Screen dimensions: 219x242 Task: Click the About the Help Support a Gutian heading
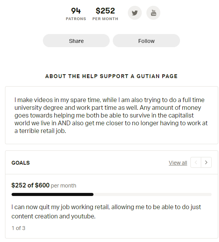click(111, 76)
